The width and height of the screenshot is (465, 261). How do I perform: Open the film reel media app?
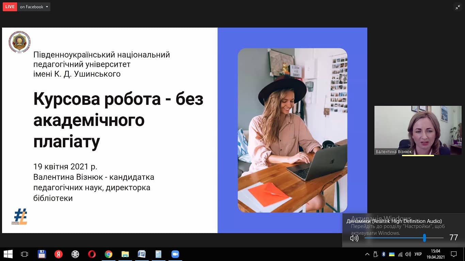(75, 254)
